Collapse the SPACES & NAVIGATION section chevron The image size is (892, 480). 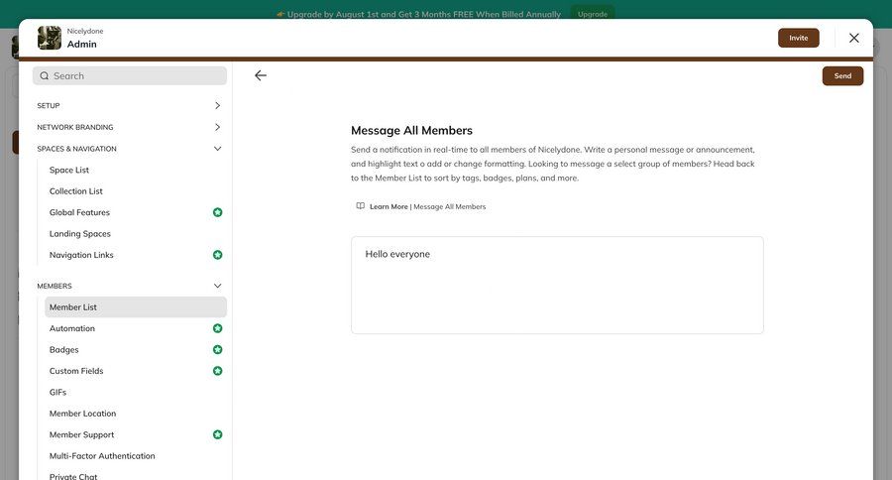[x=217, y=149]
